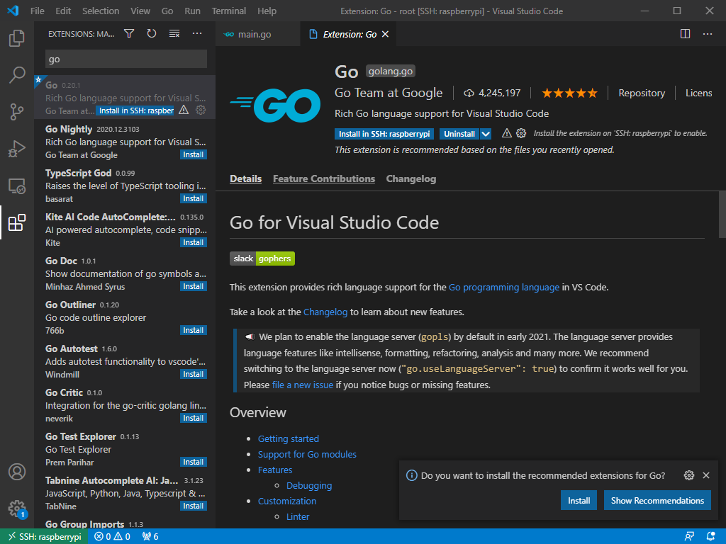
Task: Close the Extension: Go tab
Action: coord(385,34)
